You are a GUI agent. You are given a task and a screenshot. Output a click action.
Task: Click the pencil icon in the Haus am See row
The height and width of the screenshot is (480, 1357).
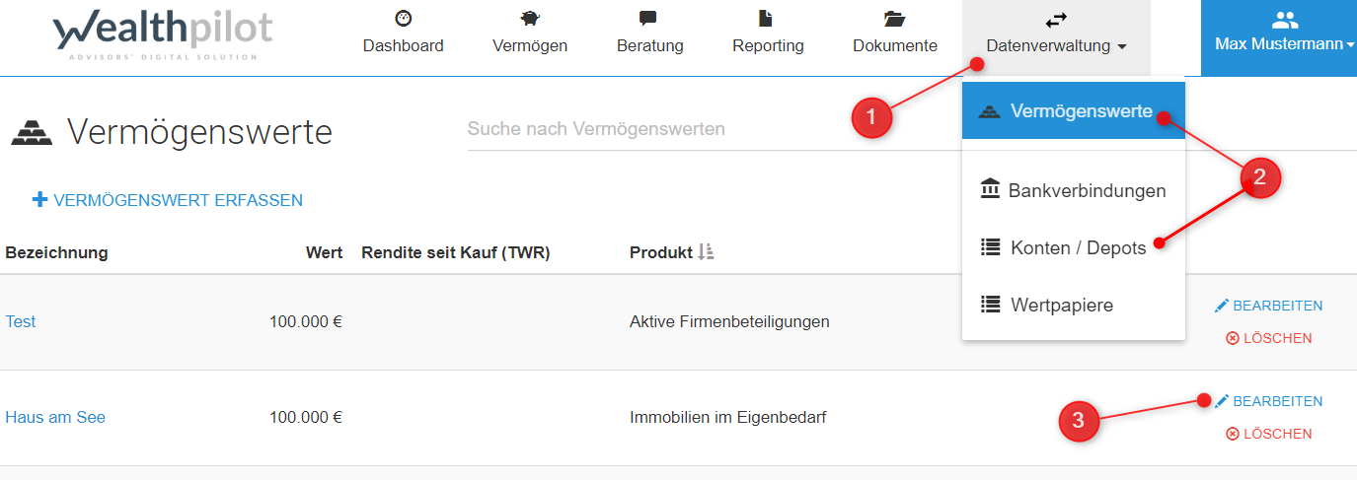pyautogui.click(x=1222, y=401)
